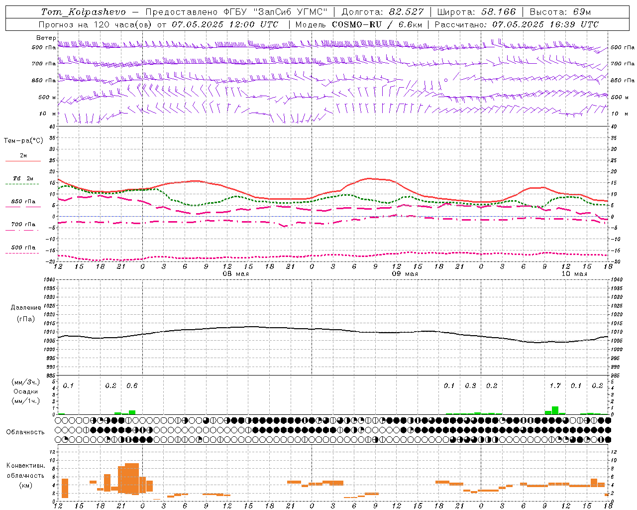
Task: Click the "Облачность" cloud cover row label
Action: (25, 432)
